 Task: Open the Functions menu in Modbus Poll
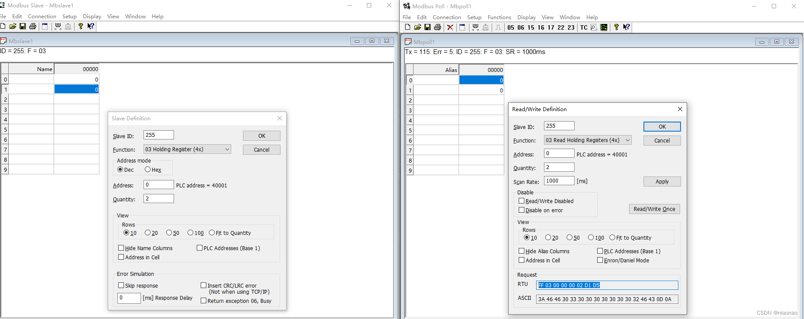click(x=500, y=17)
